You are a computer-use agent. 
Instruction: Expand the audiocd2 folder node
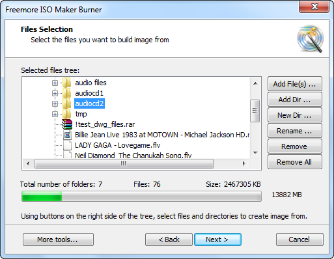pyautogui.click(x=55, y=104)
